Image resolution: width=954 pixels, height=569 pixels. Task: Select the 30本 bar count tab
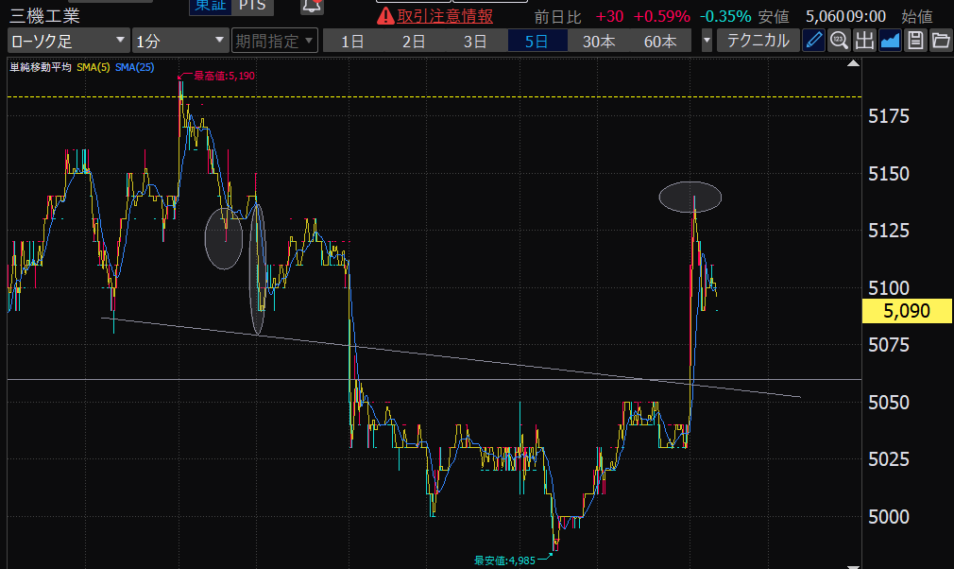(598, 41)
